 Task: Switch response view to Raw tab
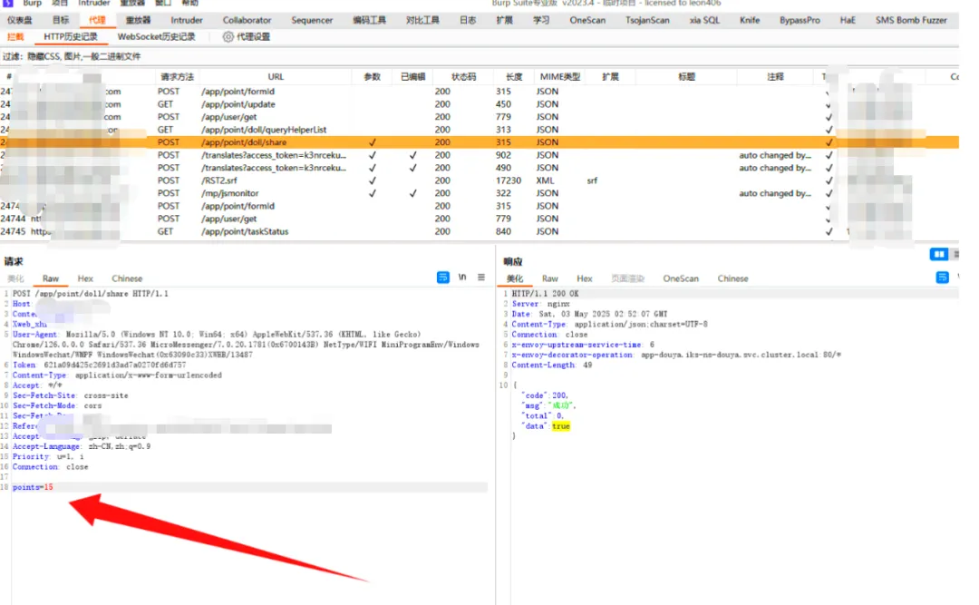tap(550, 278)
